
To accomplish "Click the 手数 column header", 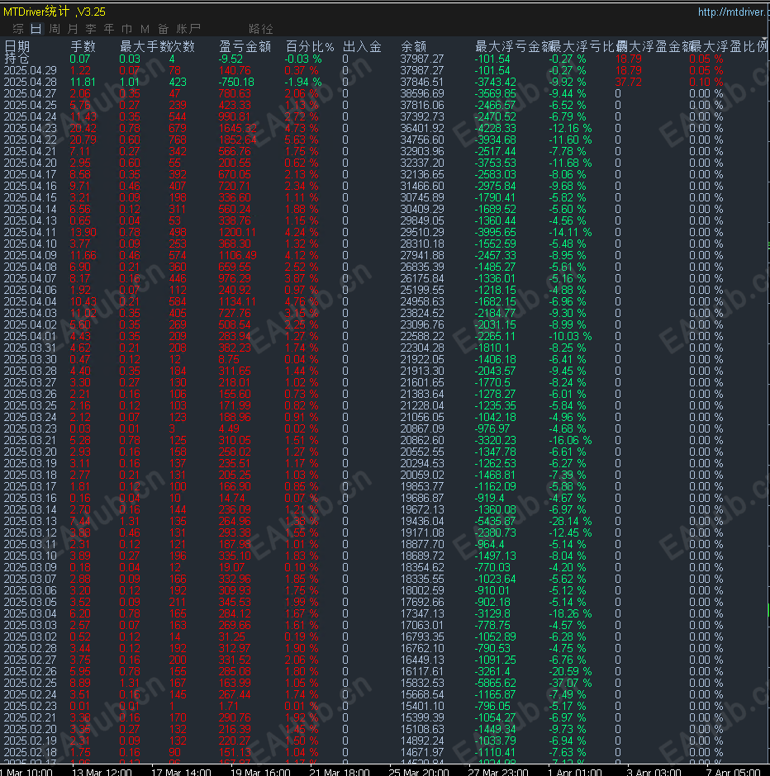I will tap(83, 46).
